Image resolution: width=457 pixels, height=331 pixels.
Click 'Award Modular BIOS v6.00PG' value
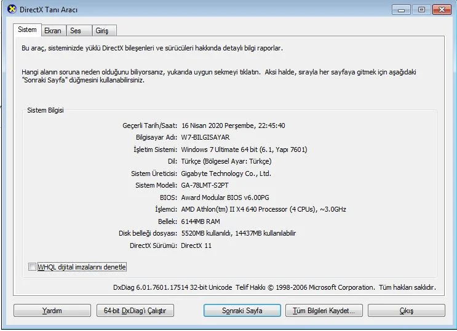click(x=225, y=197)
